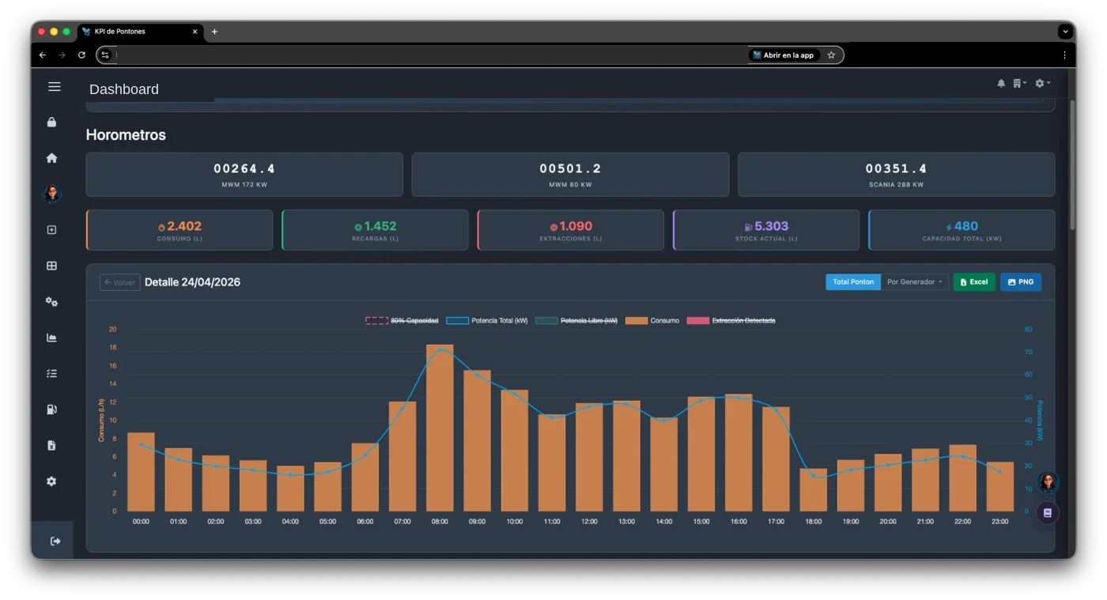Export chart with the Excel button
The height and width of the screenshot is (600, 1107).
pos(974,281)
